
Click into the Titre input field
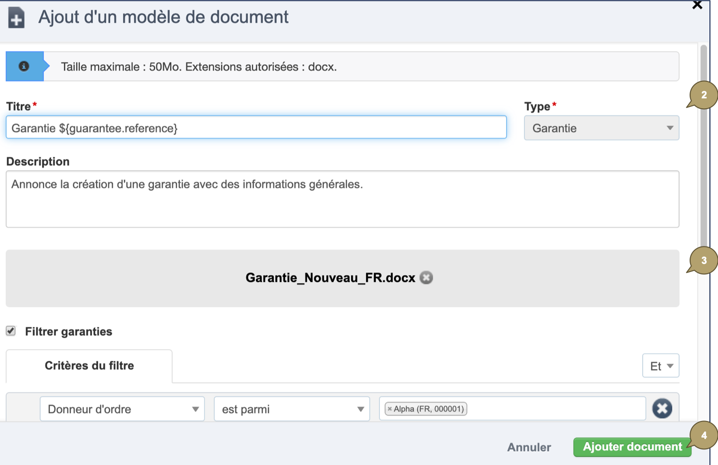pyautogui.click(x=255, y=127)
